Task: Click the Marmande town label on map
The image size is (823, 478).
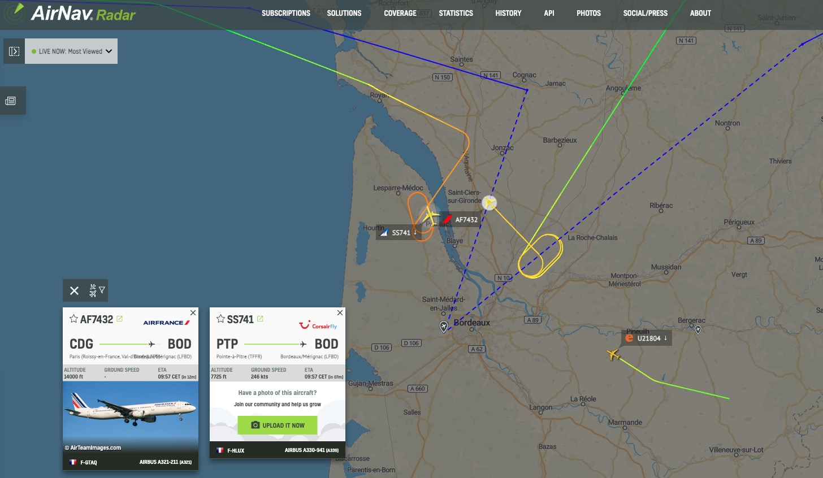Action: (625, 422)
